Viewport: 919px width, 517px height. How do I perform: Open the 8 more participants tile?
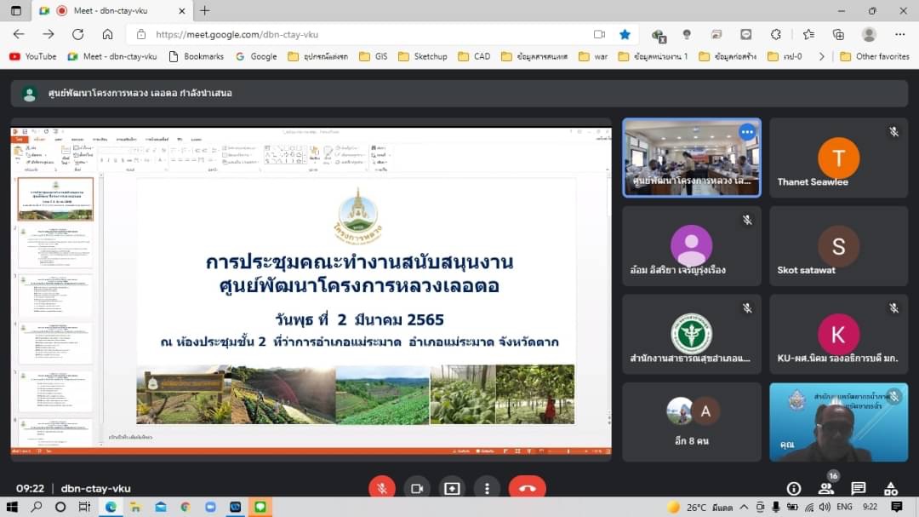(x=692, y=422)
